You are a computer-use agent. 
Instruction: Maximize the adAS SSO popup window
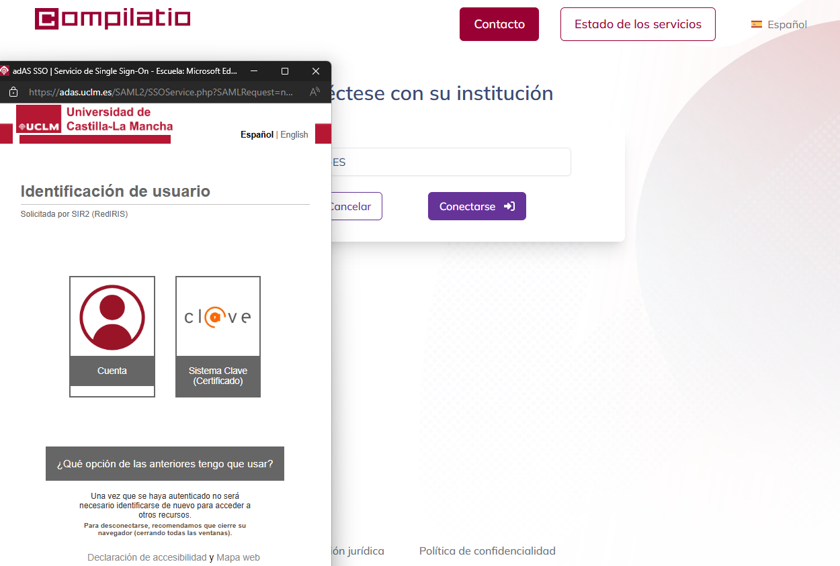point(285,70)
